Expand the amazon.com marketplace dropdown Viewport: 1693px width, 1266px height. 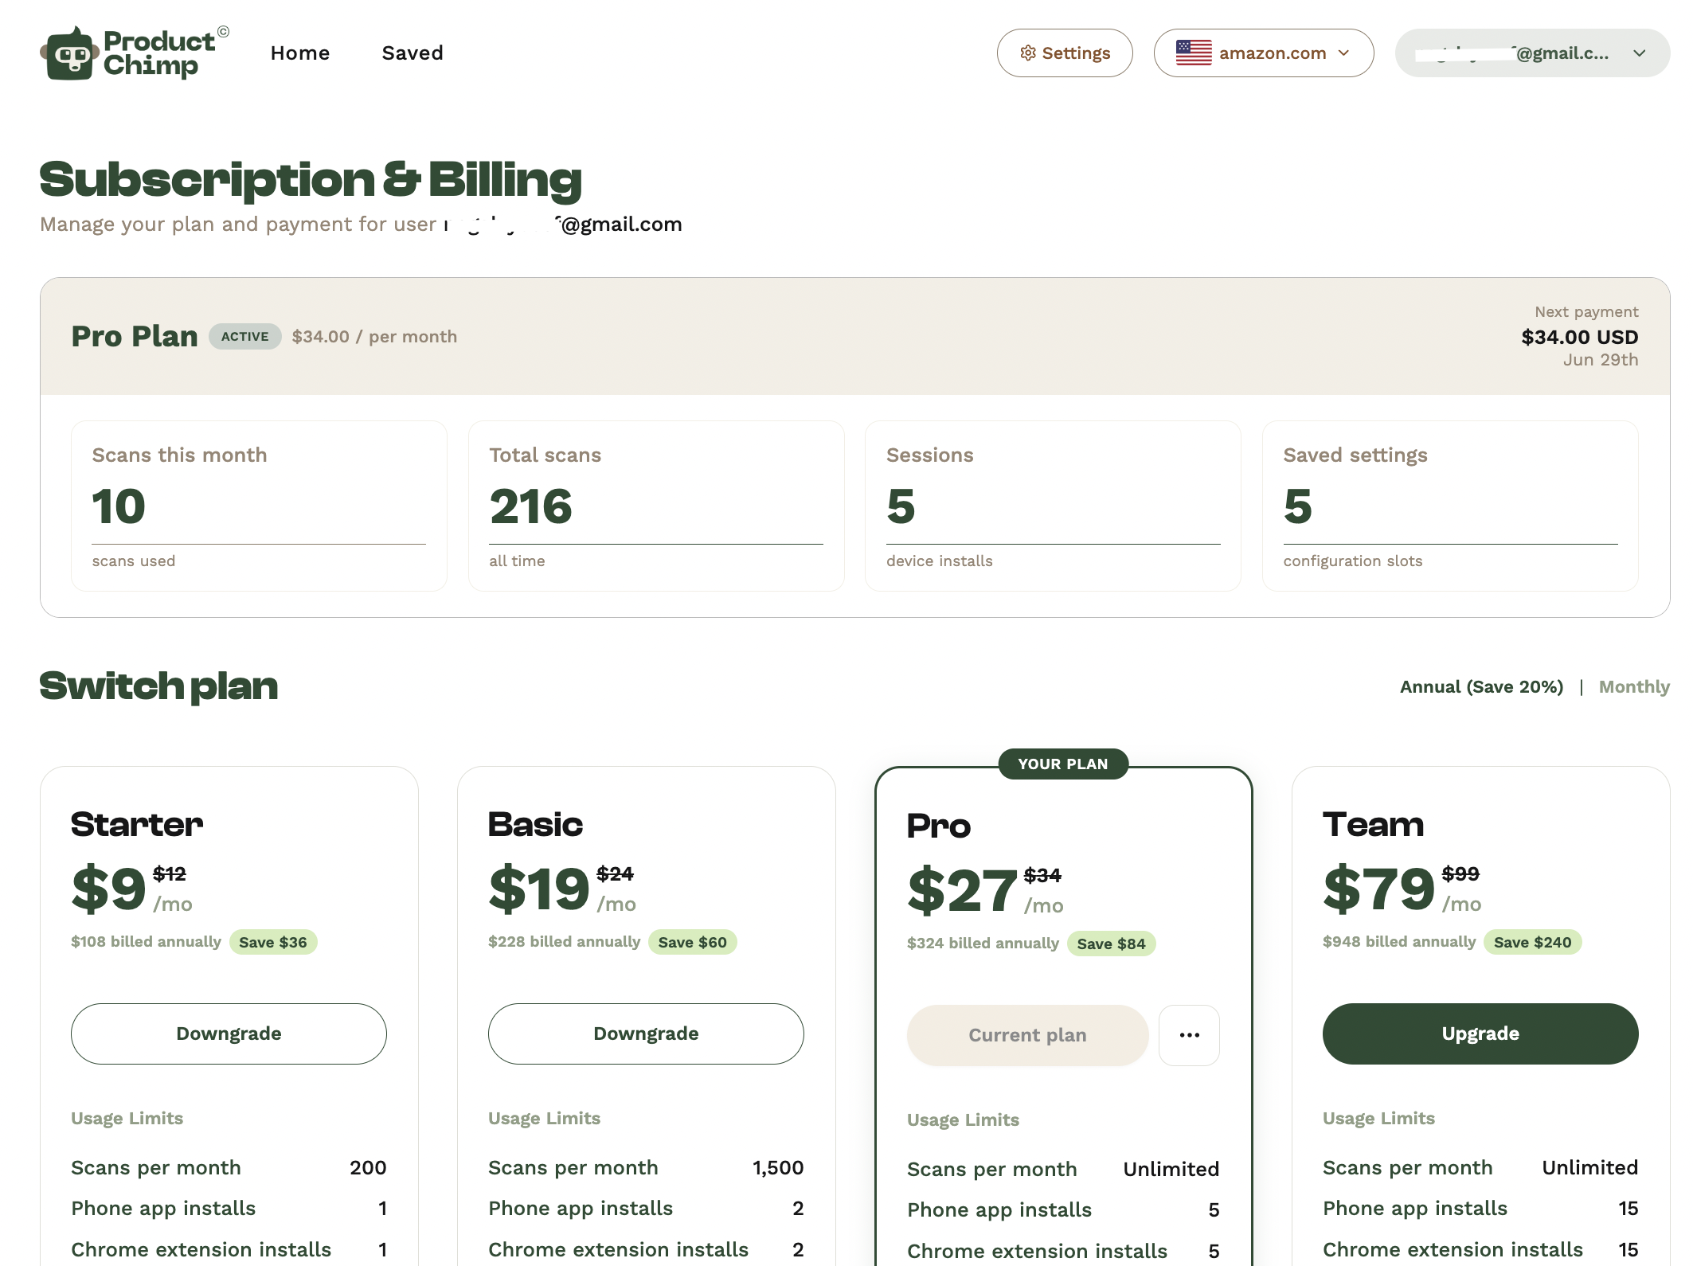tap(1264, 53)
